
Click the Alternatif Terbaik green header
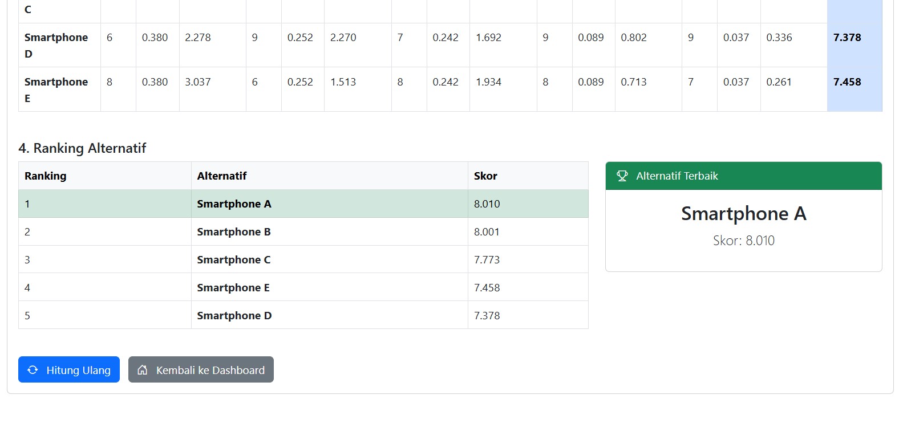pos(744,176)
